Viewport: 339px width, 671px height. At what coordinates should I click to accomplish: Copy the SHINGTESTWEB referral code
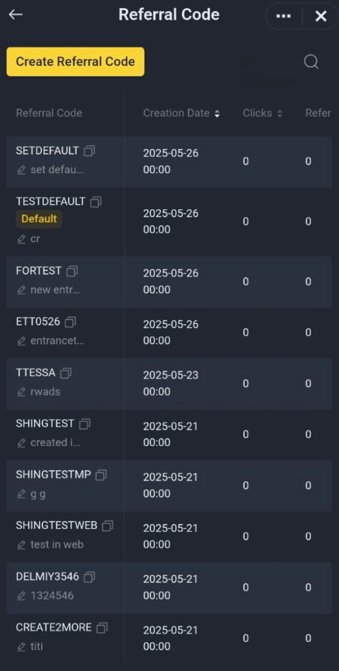(x=107, y=526)
